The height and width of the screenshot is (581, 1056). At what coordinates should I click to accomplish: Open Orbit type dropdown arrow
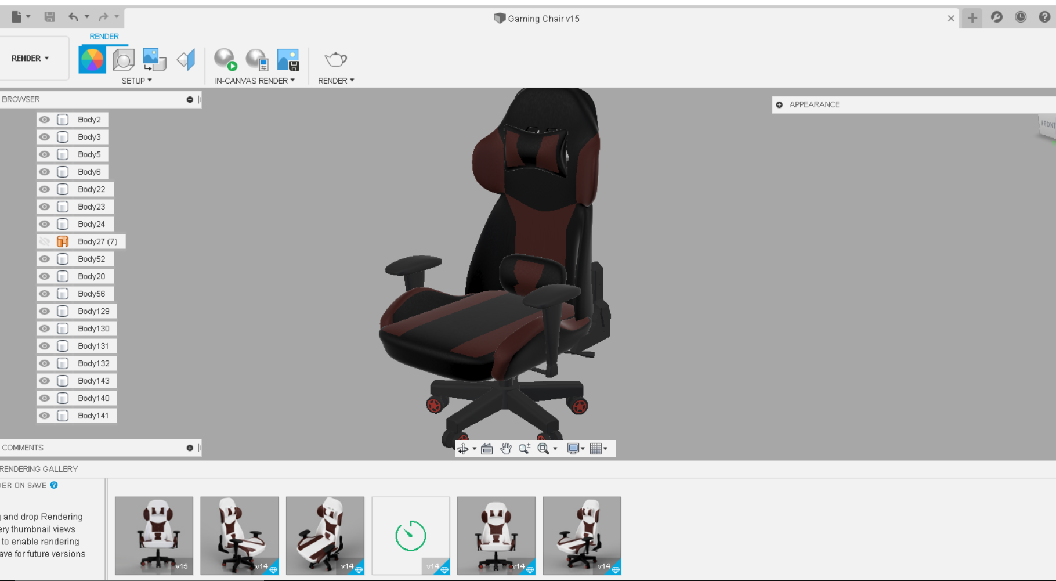(475, 449)
